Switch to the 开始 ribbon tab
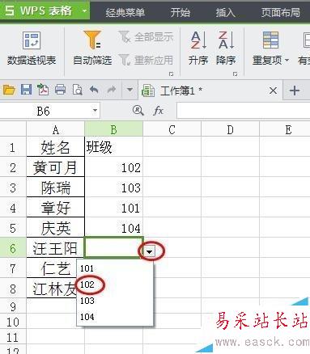This screenshot has height=354, width=310. (x=180, y=12)
